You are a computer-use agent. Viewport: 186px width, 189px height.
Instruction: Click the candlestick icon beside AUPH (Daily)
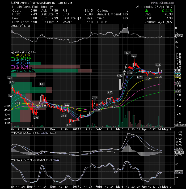tap(12, 53)
